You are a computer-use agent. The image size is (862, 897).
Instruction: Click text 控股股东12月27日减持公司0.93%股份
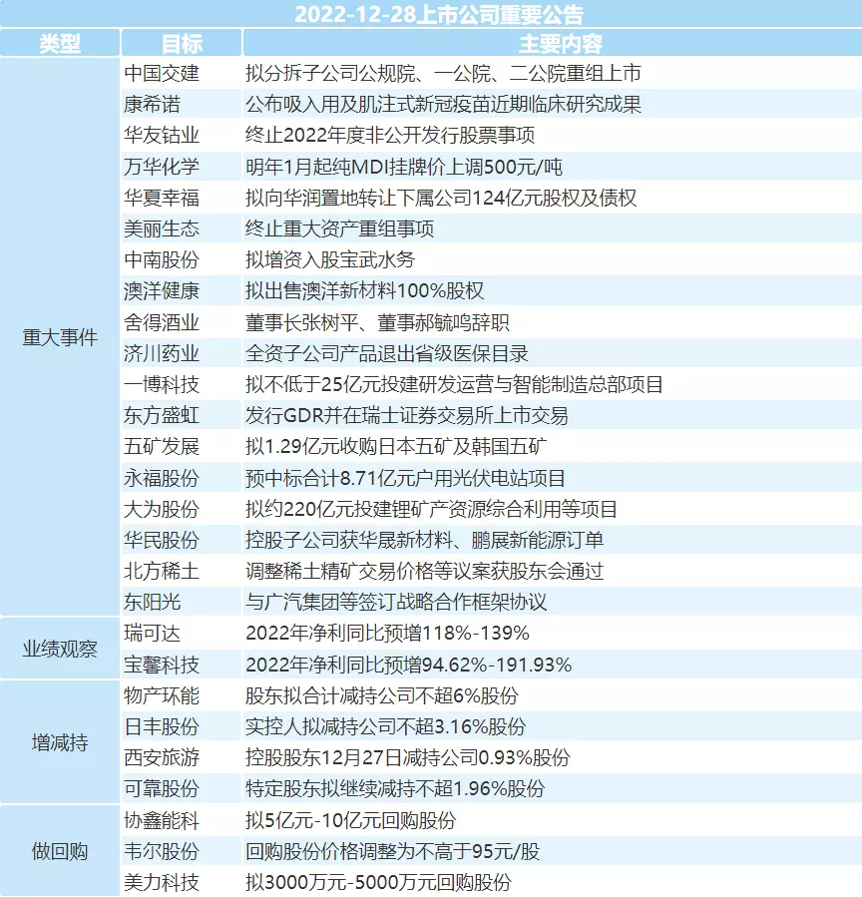[x=408, y=757]
